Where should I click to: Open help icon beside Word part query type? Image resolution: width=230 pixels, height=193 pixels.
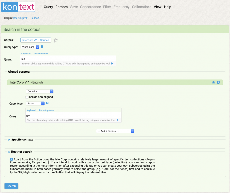click(42, 47)
